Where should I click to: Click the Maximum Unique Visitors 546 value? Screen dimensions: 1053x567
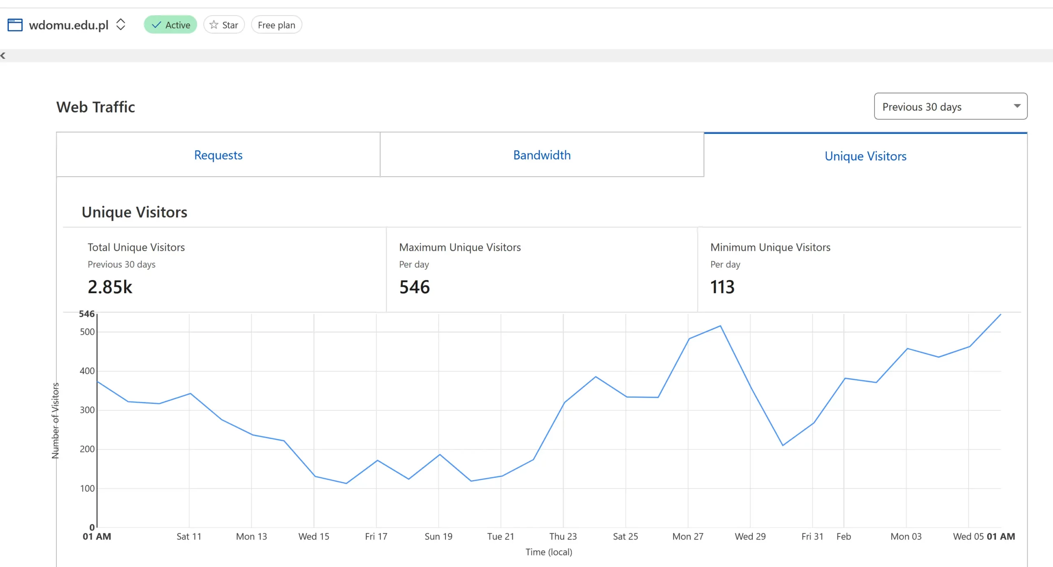click(414, 287)
